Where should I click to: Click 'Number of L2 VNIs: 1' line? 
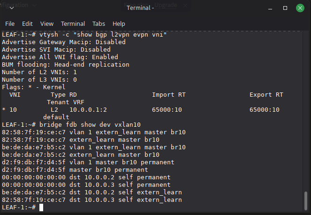click(x=39, y=72)
